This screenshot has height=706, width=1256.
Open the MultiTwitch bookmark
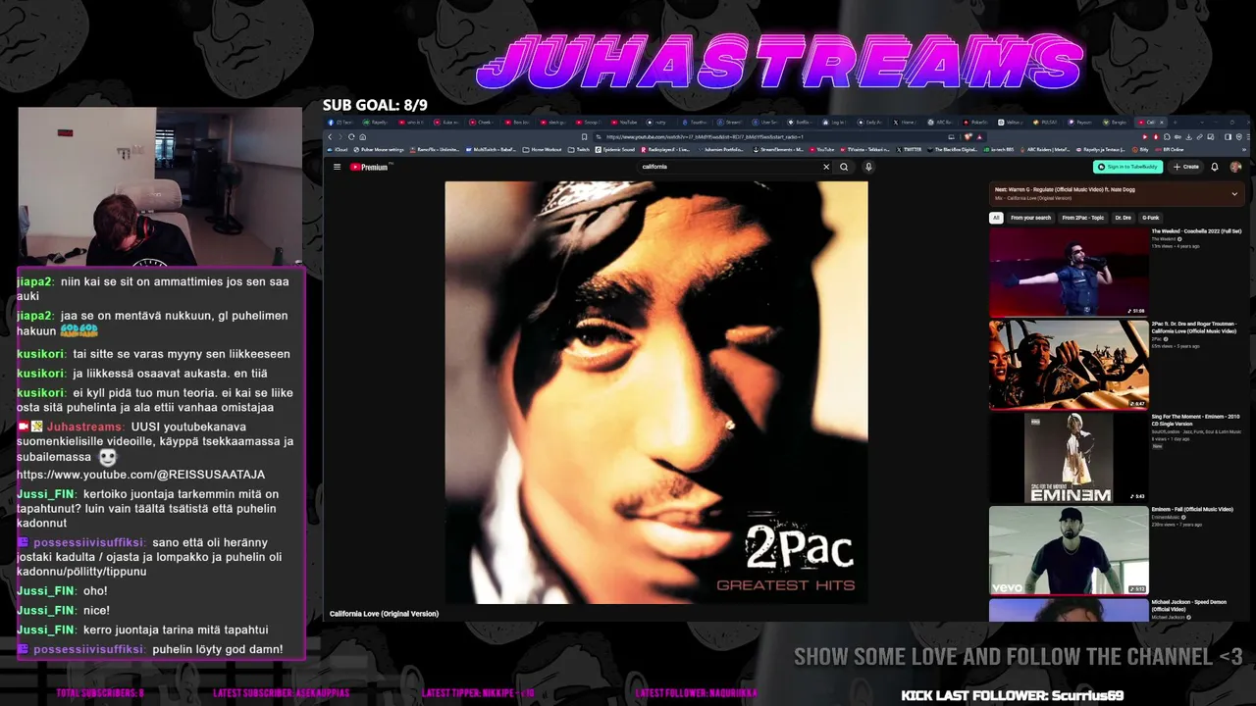click(x=491, y=150)
